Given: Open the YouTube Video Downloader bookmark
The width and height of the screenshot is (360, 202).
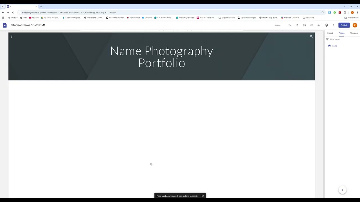Looking at the screenshot, I should coord(206,18).
